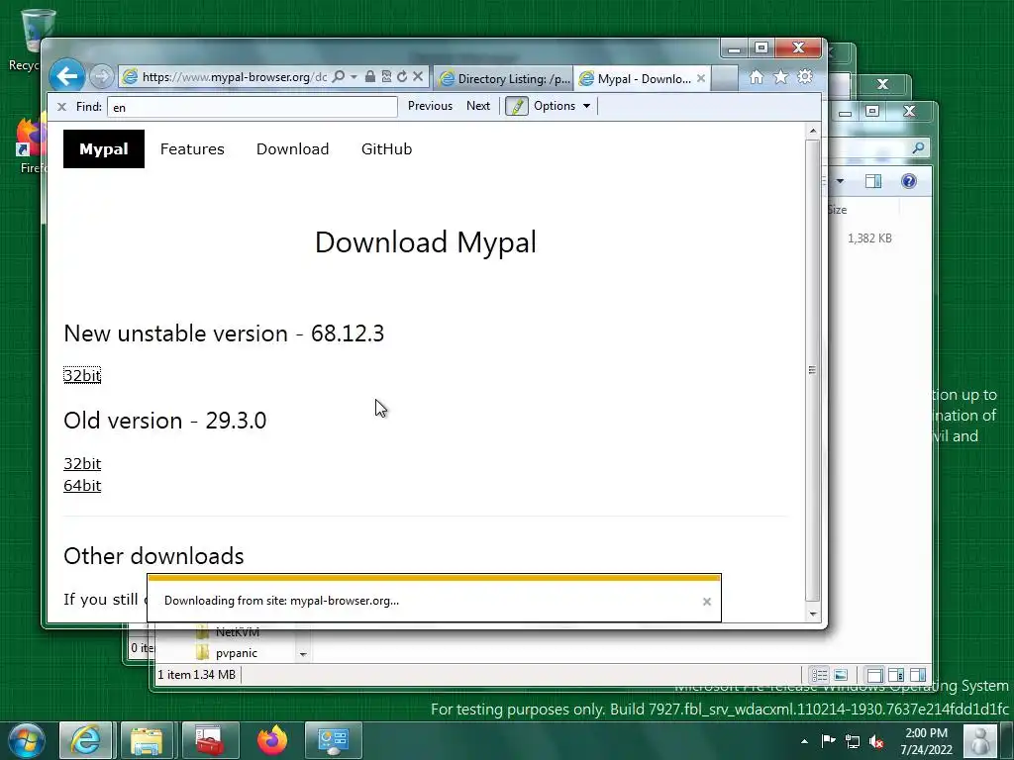Toggle rightmost pane layout icon in Explorer status bar

(x=918, y=675)
